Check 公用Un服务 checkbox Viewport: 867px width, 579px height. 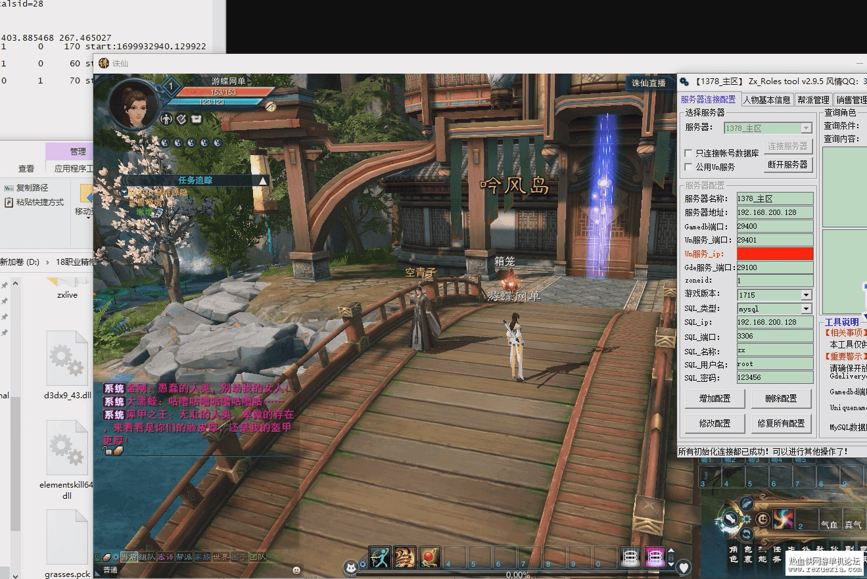pos(689,167)
